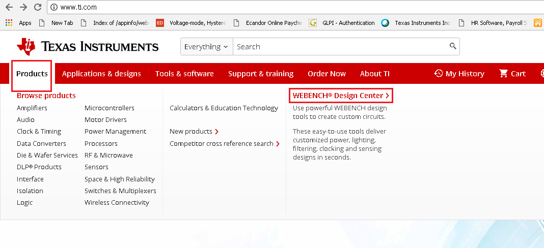544x248 pixels.
Task: Select Wireless Connectivity category
Action: coord(117,203)
